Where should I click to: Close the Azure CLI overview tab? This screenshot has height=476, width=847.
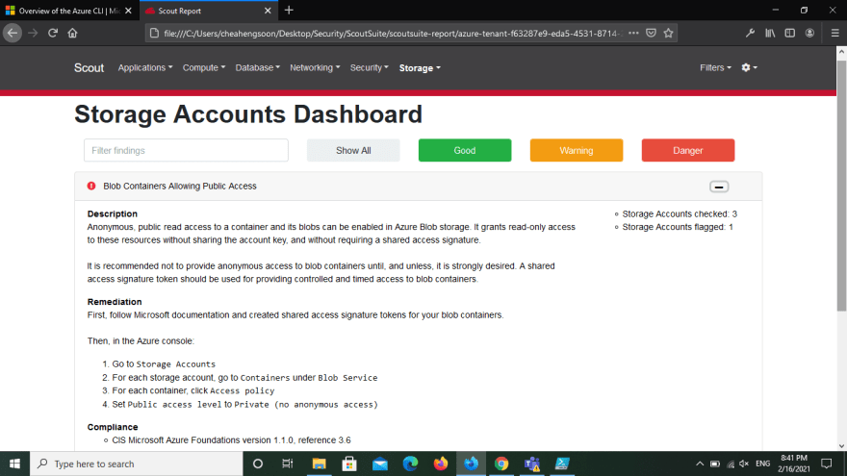[x=128, y=11]
